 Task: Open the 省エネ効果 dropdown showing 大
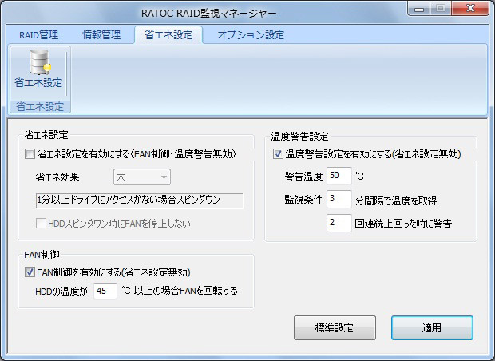(x=142, y=177)
